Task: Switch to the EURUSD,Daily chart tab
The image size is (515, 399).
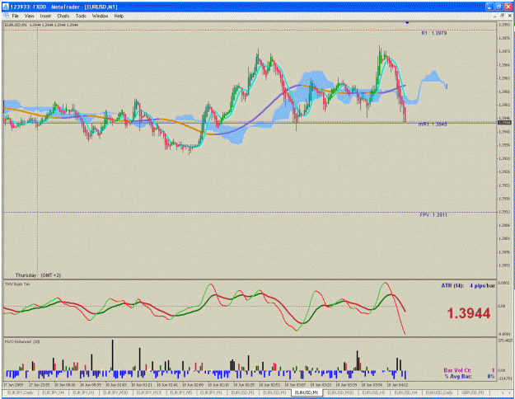Action: [439, 392]
